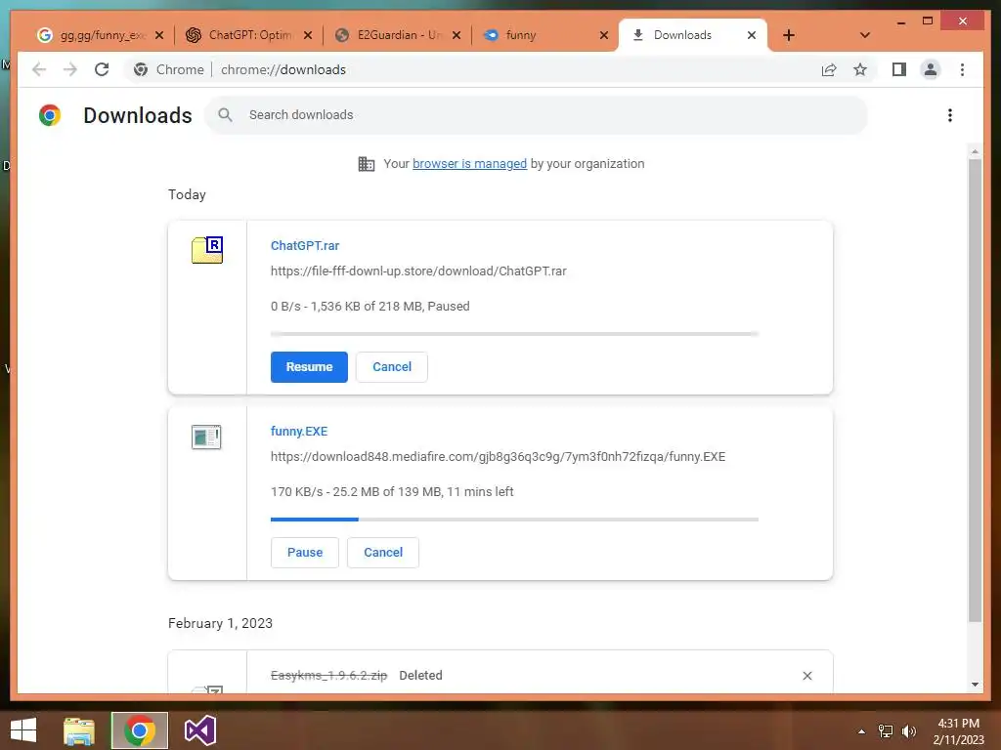Open the side panel icon
1001x750 pixels.
(899, 69)
